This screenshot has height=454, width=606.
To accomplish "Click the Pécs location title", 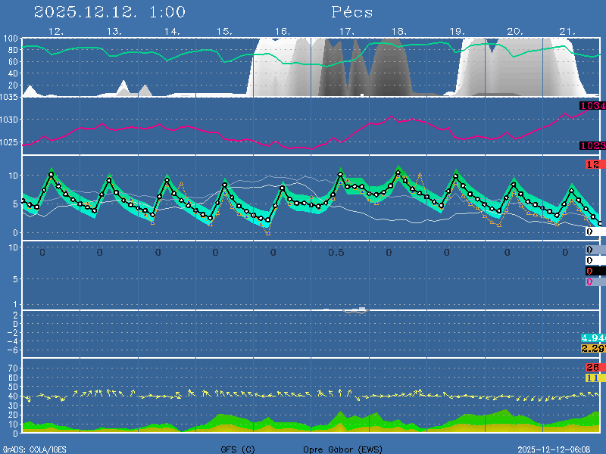I will tap(352, 12).
